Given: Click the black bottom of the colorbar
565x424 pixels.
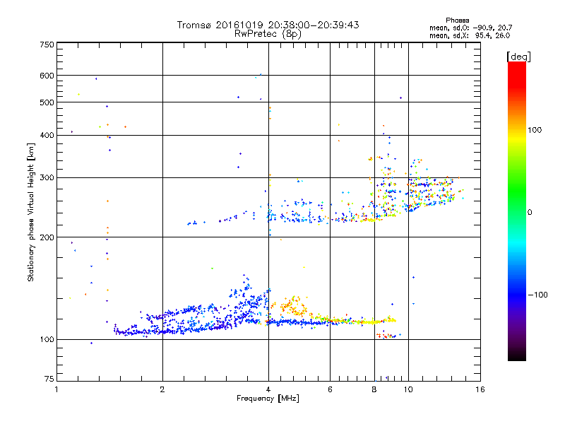Looking at the screenshot, I should pos(517,355).
